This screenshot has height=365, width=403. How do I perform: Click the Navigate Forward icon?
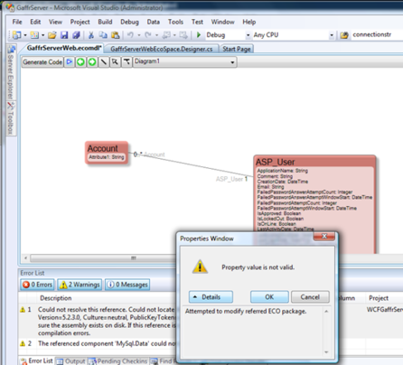183,35
